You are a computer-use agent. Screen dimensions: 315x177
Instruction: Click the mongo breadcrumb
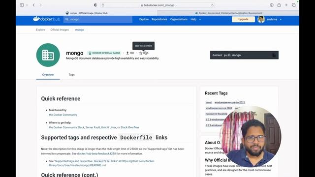[x=80, y=29]
